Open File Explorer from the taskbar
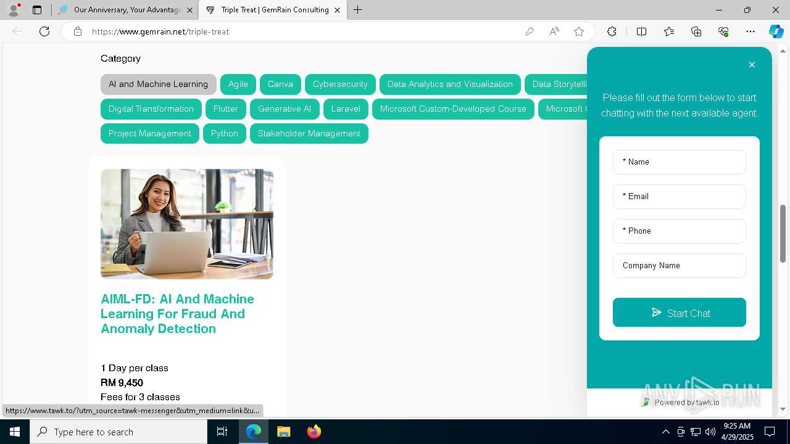Image resolution: width=790 pixels, height=444 pixels. click(x=283, y=432)
